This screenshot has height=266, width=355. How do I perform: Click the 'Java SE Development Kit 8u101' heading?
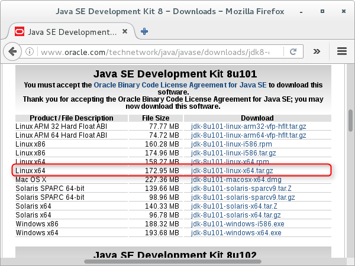pos(175,74)
